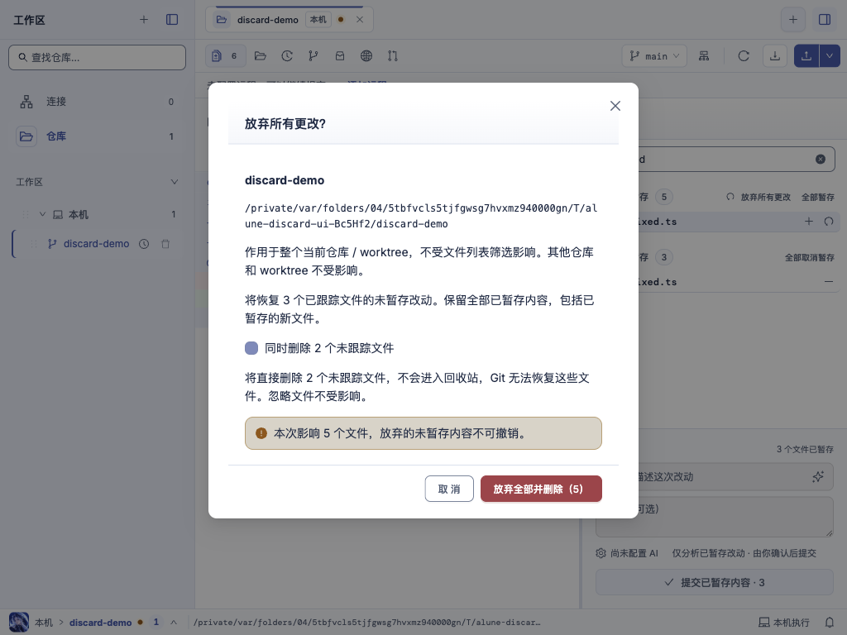Screen dimensions: 847x635
Task: Open the 仓库 repositories item
Action: click(x=98, y=136)
